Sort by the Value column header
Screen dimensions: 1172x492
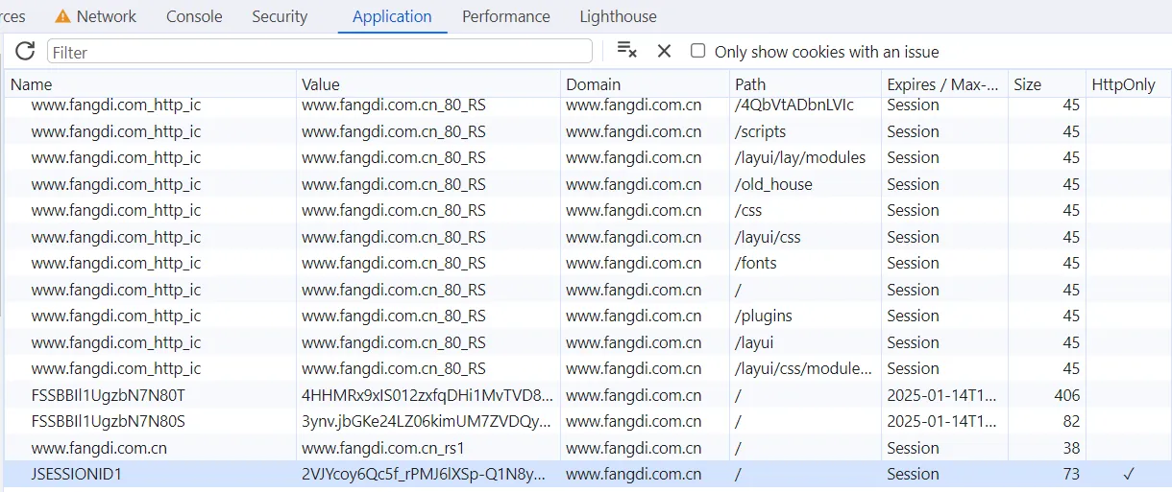tap(428, 84)
